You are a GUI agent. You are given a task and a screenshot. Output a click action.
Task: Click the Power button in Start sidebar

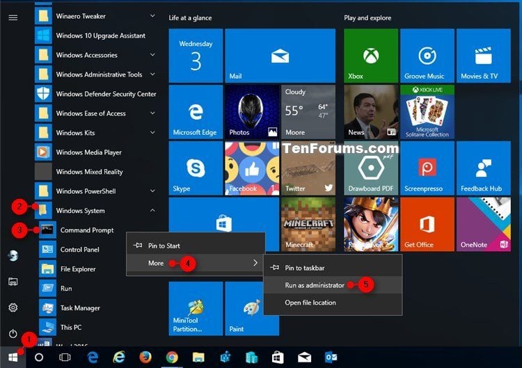pos(13,333)
